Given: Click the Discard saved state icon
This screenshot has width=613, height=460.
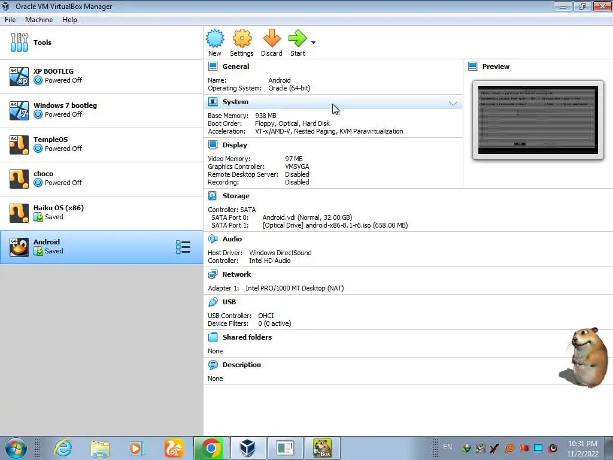Looking at the screenshot, I should click(272, 39).
